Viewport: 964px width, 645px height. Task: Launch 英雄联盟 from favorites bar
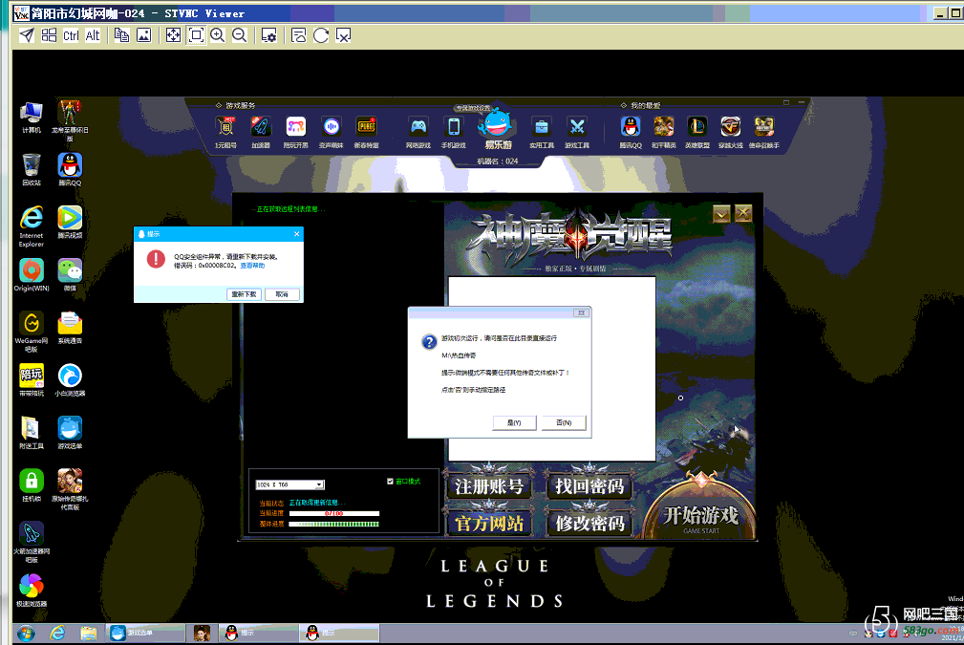[697, 132]
